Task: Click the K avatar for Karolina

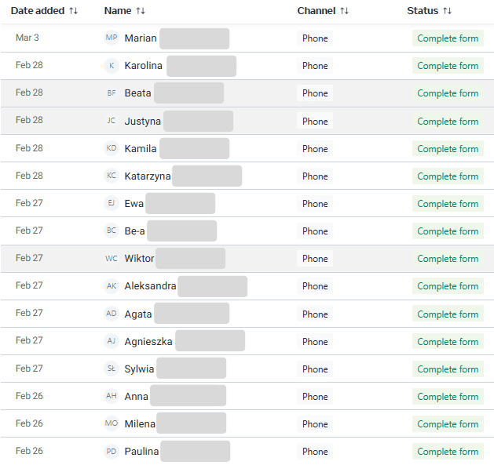Action: click(x=112, y=65)
